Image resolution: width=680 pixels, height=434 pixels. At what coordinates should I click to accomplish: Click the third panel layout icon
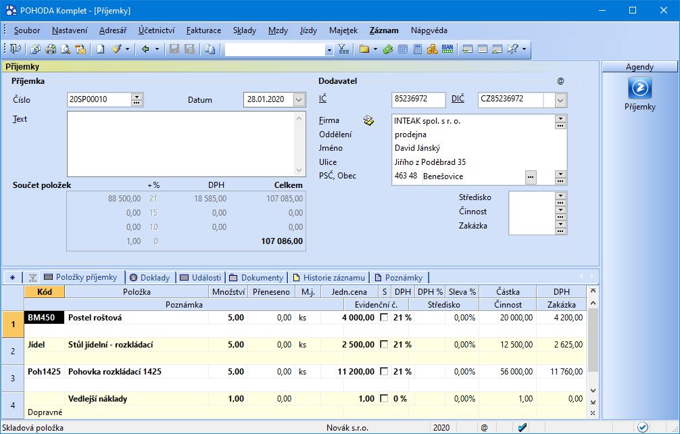pos(497,49)
